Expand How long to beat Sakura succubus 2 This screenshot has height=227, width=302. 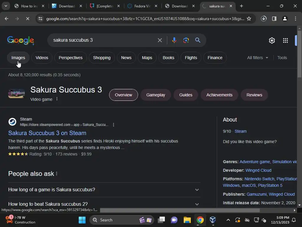tap(104, 204)
